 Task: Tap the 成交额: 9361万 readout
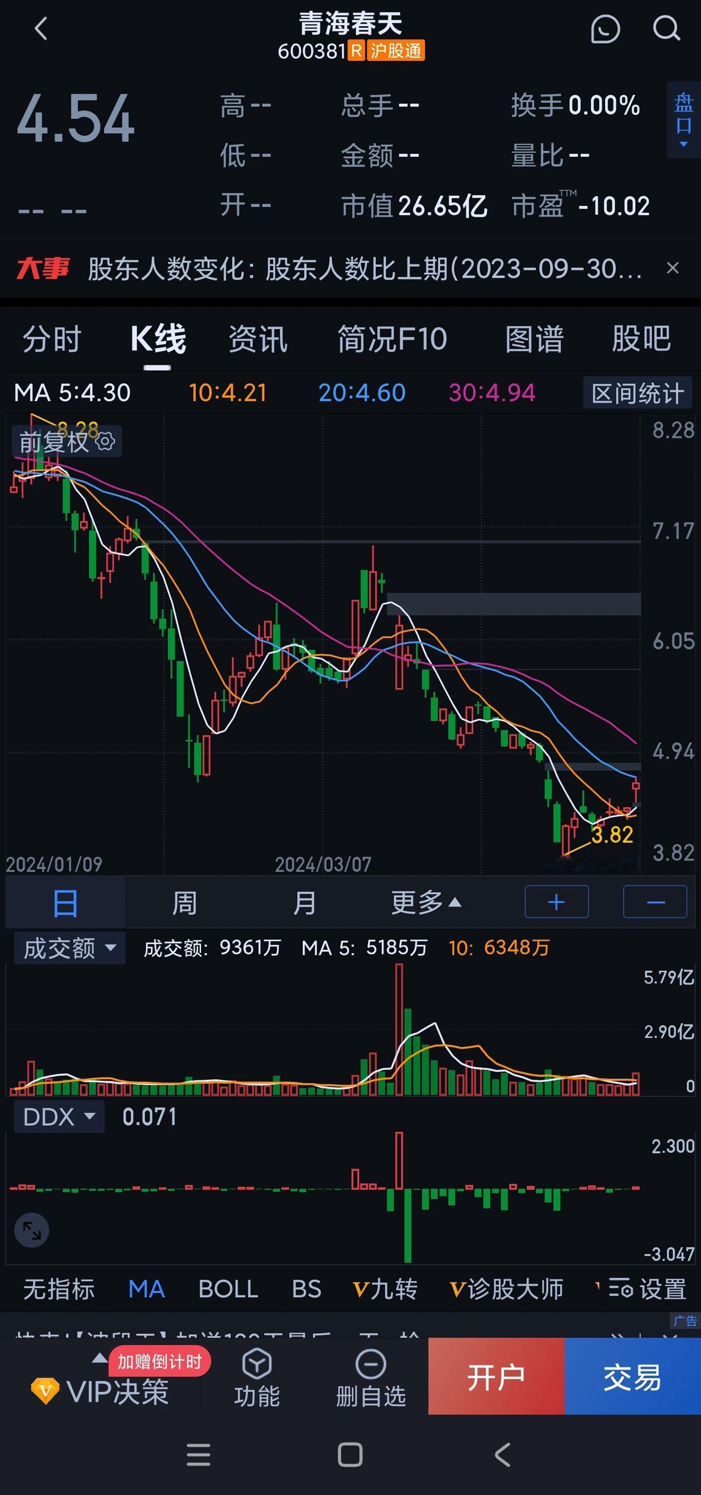[212, 948]
